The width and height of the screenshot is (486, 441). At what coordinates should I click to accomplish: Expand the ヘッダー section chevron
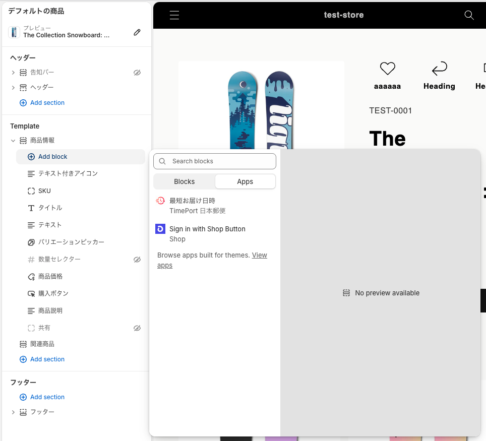[13, 88]
